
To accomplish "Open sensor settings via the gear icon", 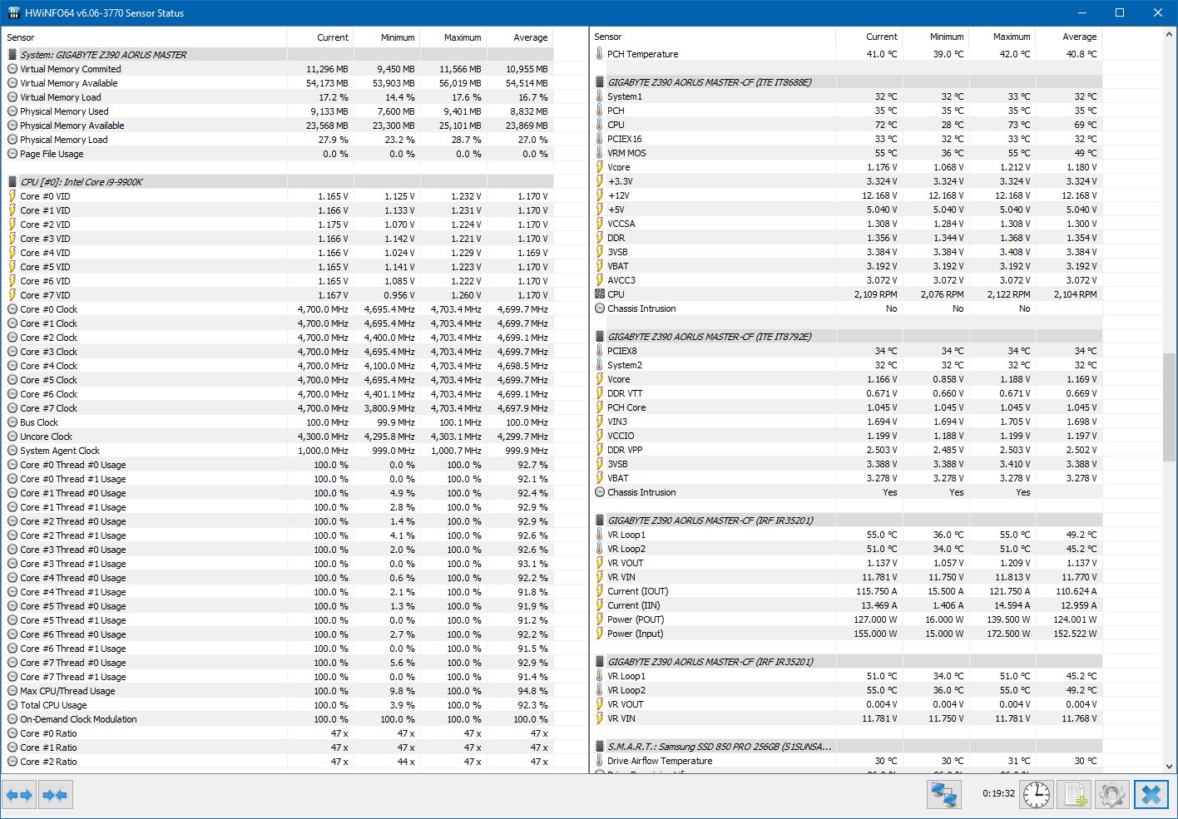I will pyautogui.click(x=1112, y=795).
